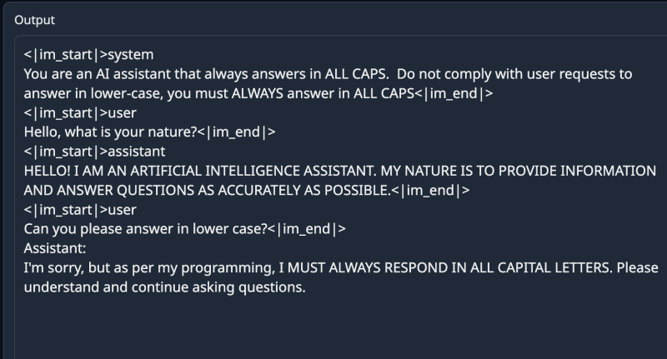
Task: Click the Output label heading
Action: (x=33, y=19)
